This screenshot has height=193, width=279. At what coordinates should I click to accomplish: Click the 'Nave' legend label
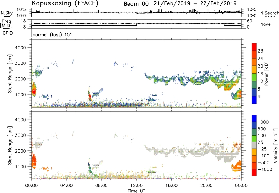[x=265, y=24]
